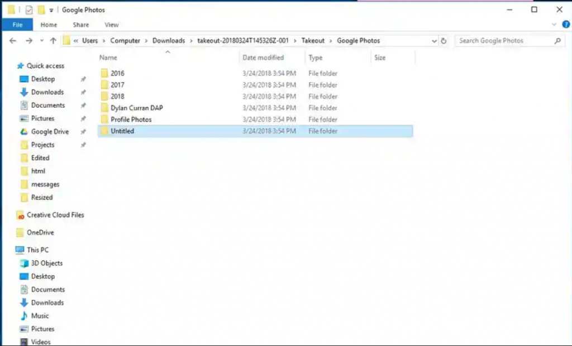Select the 2017 folder

click(117, 85)
